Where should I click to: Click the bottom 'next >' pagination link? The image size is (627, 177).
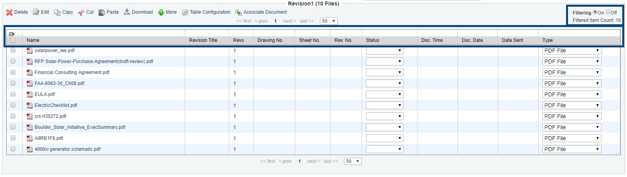pyautogui.click(x=314, y=161)
